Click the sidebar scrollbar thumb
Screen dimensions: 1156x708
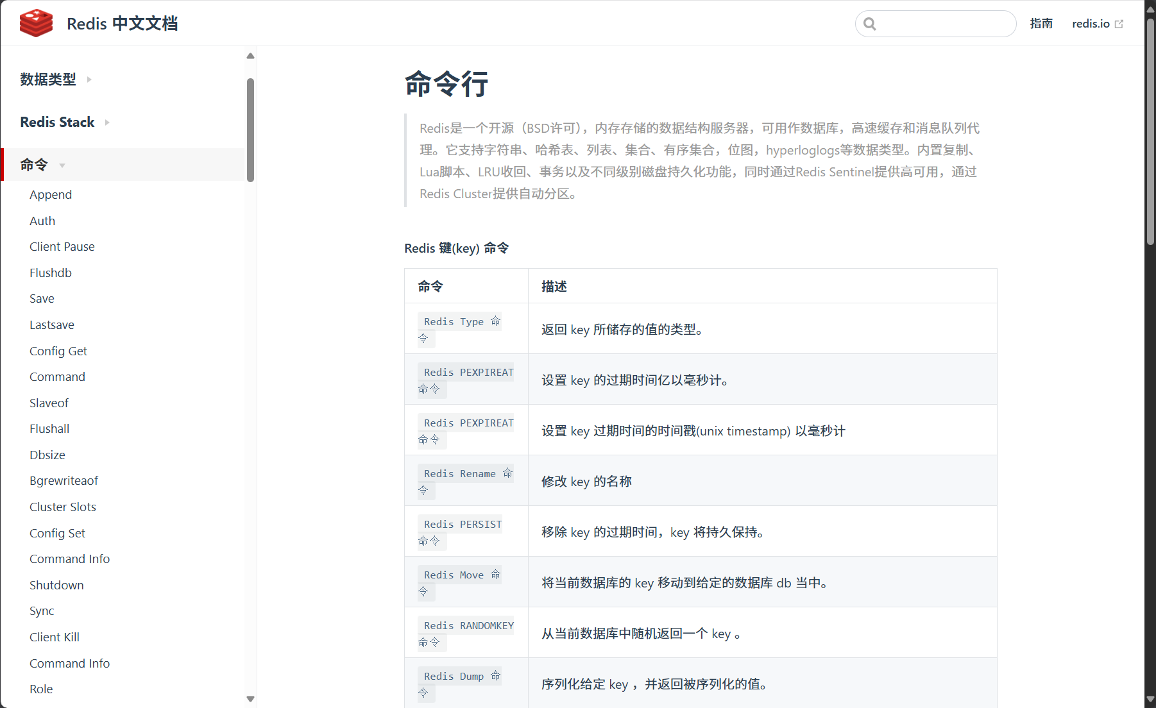251,130
